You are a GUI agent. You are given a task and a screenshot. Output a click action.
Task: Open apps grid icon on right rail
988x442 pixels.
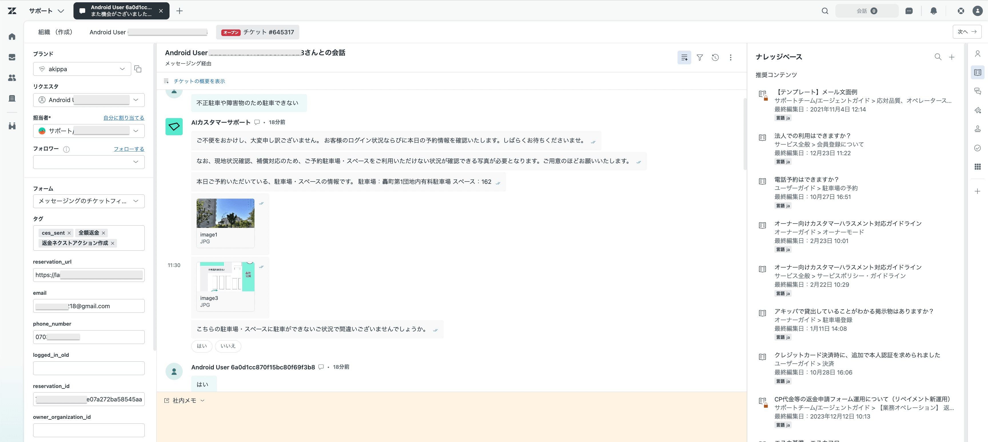pos(977,166)
